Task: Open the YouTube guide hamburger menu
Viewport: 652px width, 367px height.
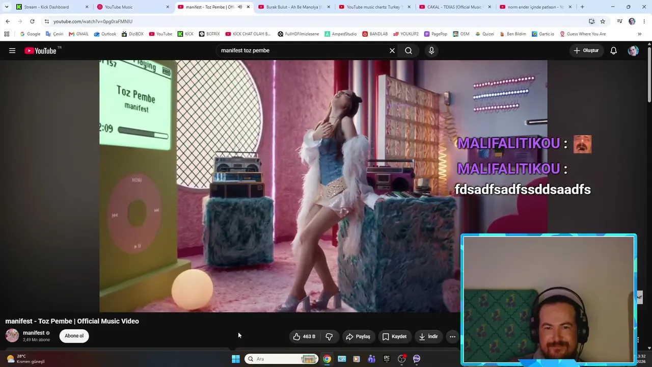Action: coord(12,50)
